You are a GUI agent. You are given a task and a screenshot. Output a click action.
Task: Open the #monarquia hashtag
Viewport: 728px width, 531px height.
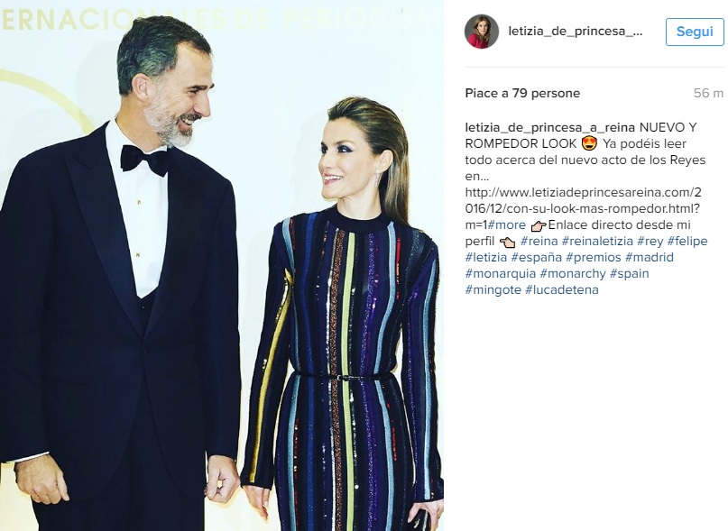501,274
